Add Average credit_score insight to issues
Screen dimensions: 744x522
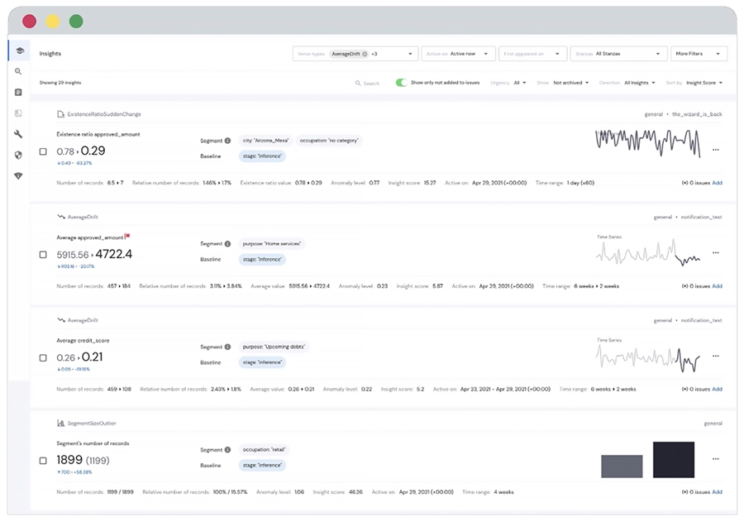pyautogui.click(x=717, y=389)
